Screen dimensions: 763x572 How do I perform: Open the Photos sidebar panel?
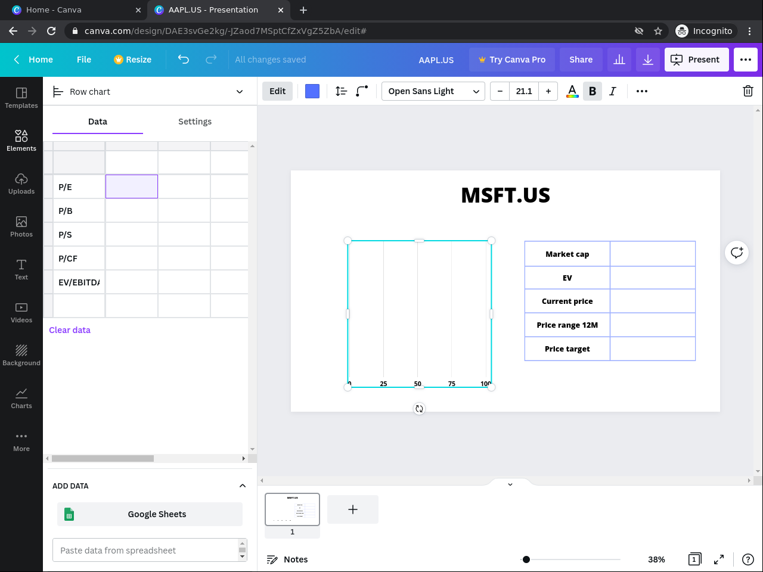21,226
